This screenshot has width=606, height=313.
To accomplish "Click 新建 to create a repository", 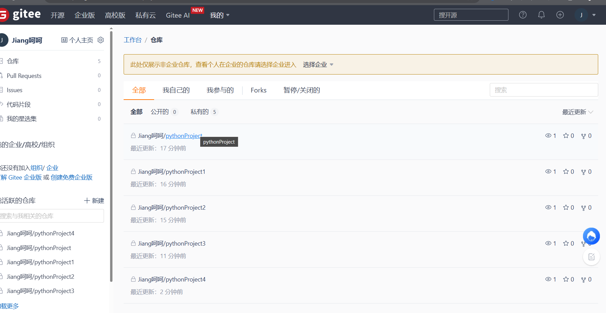I will [94, 201].
